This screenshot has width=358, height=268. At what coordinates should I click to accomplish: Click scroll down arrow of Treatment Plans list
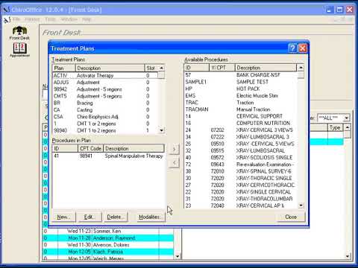tap(162, 130)
